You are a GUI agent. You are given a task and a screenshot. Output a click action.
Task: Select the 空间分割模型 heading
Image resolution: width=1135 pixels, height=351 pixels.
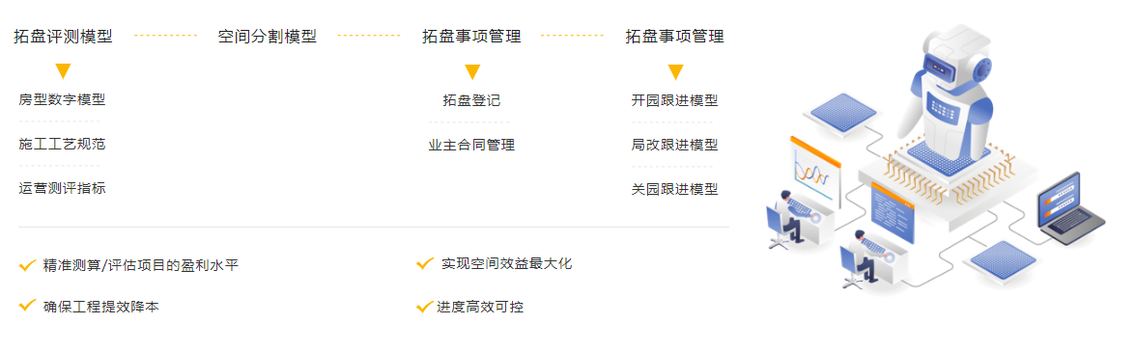coord(268,36)
